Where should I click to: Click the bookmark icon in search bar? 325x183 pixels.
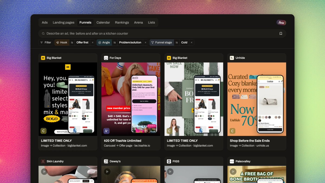pos(281,34)
